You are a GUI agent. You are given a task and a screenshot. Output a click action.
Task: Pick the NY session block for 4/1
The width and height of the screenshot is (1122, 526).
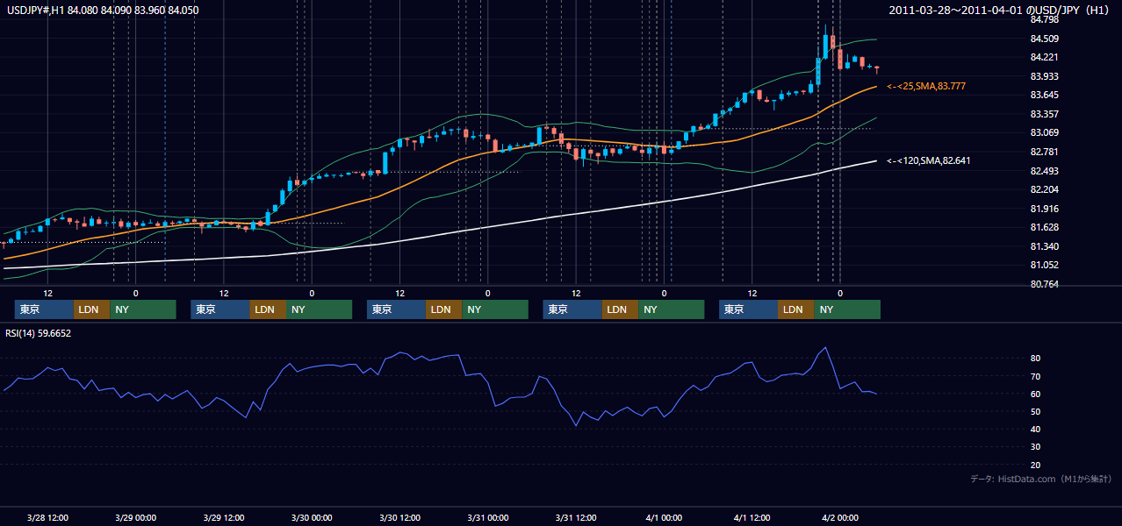point(847,309)
